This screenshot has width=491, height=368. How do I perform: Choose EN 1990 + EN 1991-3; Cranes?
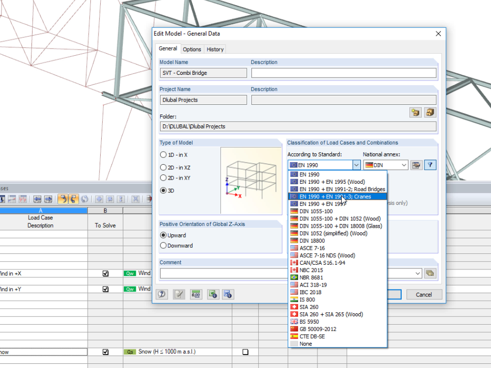click(x=337, y=197)
